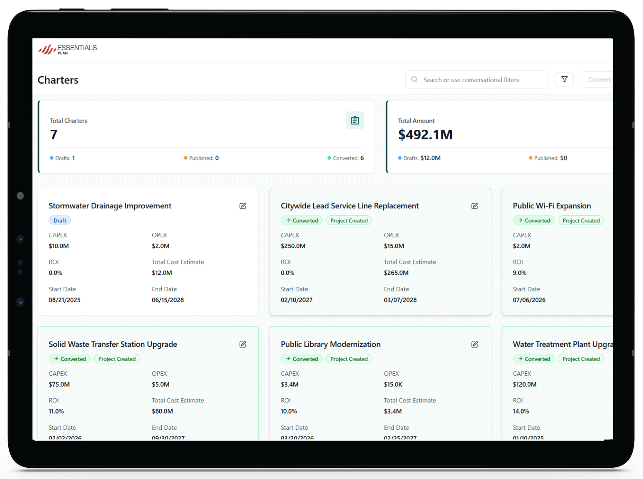This screenshot has width=643, height=479.
Task: Edit the Stormwater Drainage Improvement charter
Action: [243, 206]
